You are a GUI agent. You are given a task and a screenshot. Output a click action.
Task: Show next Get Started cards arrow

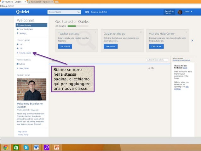[x=192, y=41]
